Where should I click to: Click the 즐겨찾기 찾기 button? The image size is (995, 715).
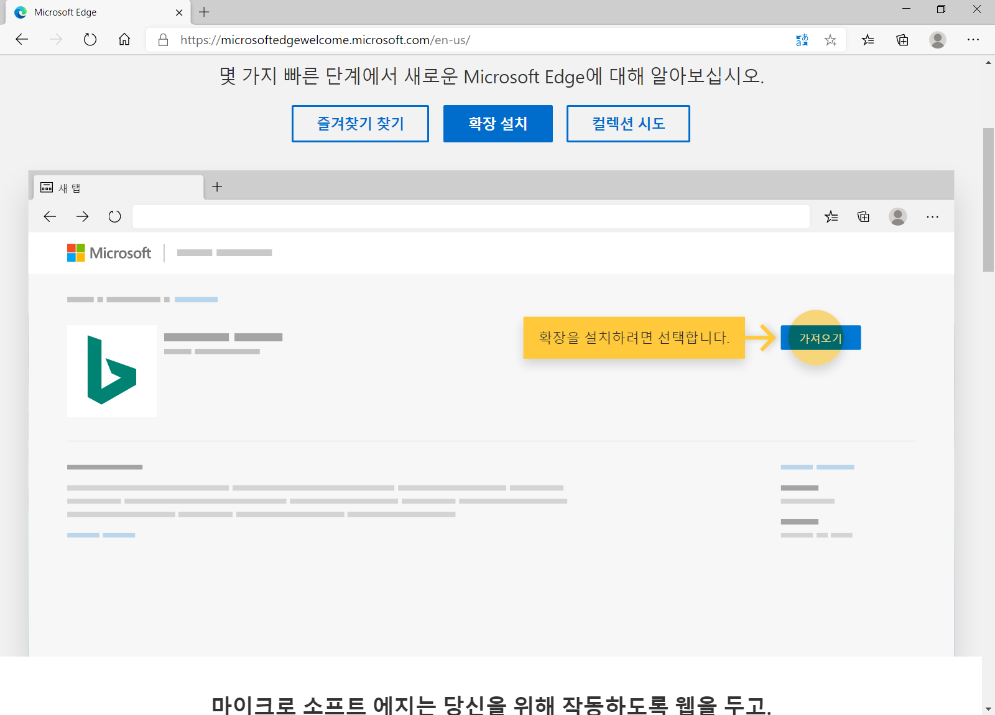click(360, 124)
